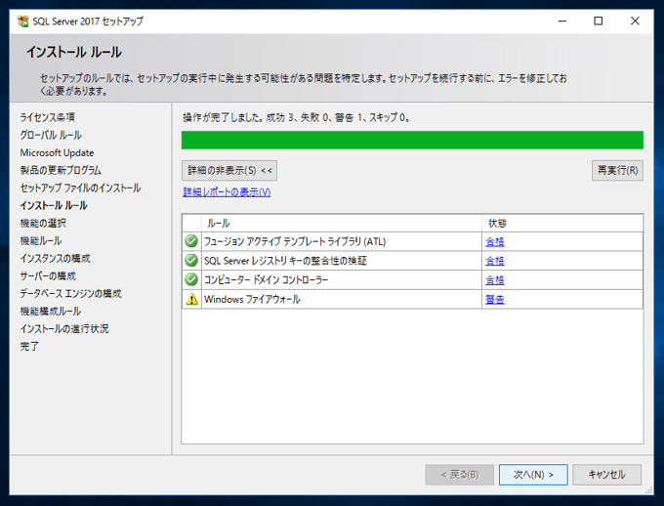This screenshot has height=506, width=664.
Task: Select 機能ルール step in sidebar
Action: tap(41, 240)
